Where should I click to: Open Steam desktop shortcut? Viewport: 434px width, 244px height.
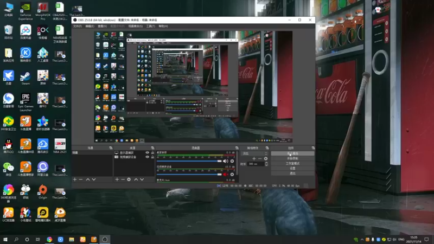[x=25, y=78]
